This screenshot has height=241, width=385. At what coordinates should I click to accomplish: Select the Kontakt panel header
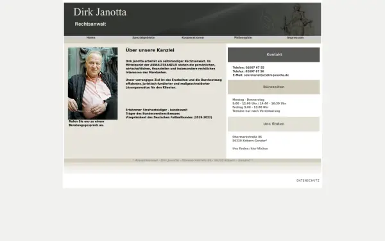[274, 55]
